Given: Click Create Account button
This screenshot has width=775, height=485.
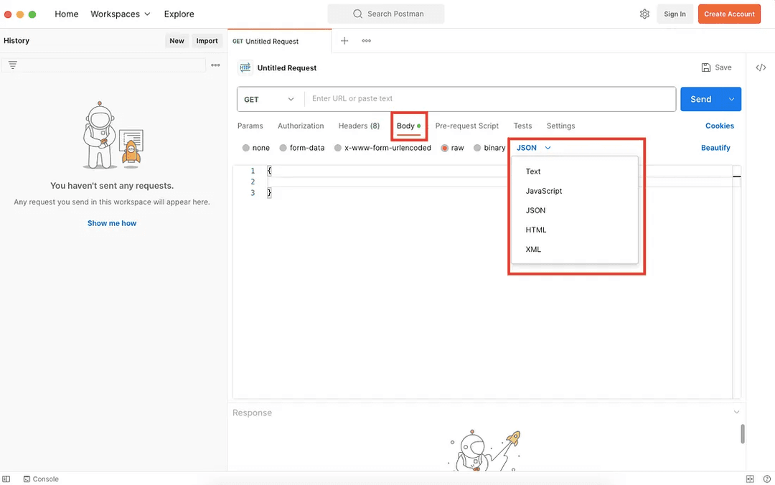Looking at the screenshot, I should [729, 14].
